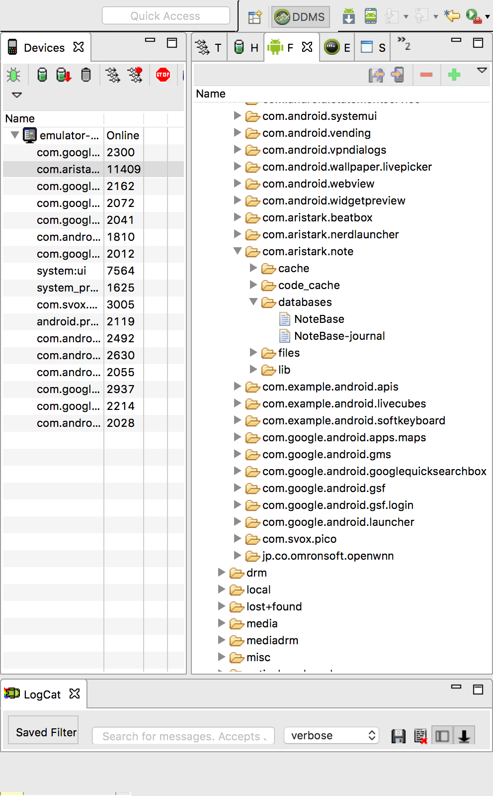493x796 pixels.
Task: Collapse the databases folder
Action: click(x=253, y=302)
